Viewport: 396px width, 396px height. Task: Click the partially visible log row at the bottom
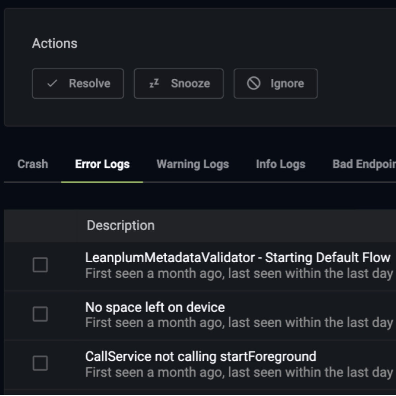(198, 393)
